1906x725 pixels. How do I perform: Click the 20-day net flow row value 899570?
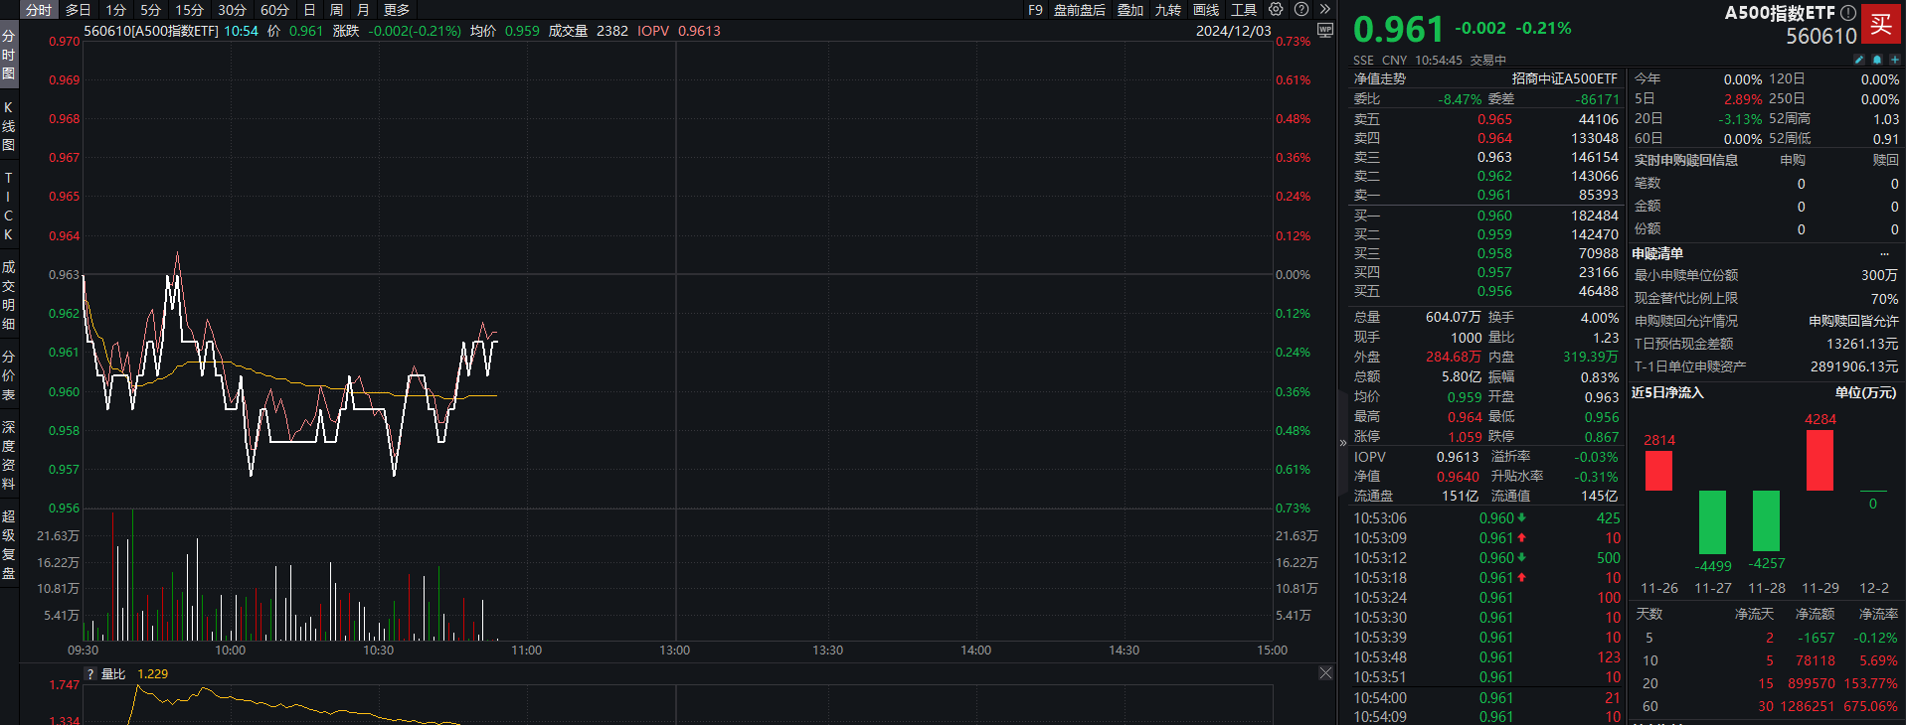1811,683
